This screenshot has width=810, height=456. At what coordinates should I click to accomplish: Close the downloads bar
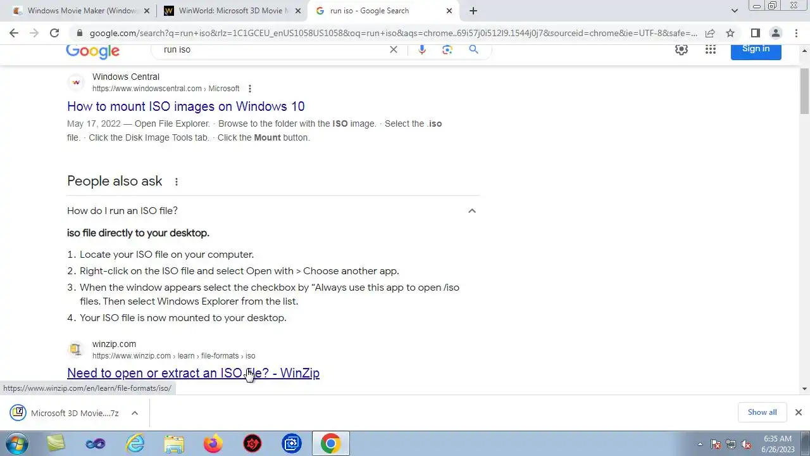pyautogui.click(x=799, y=412)
